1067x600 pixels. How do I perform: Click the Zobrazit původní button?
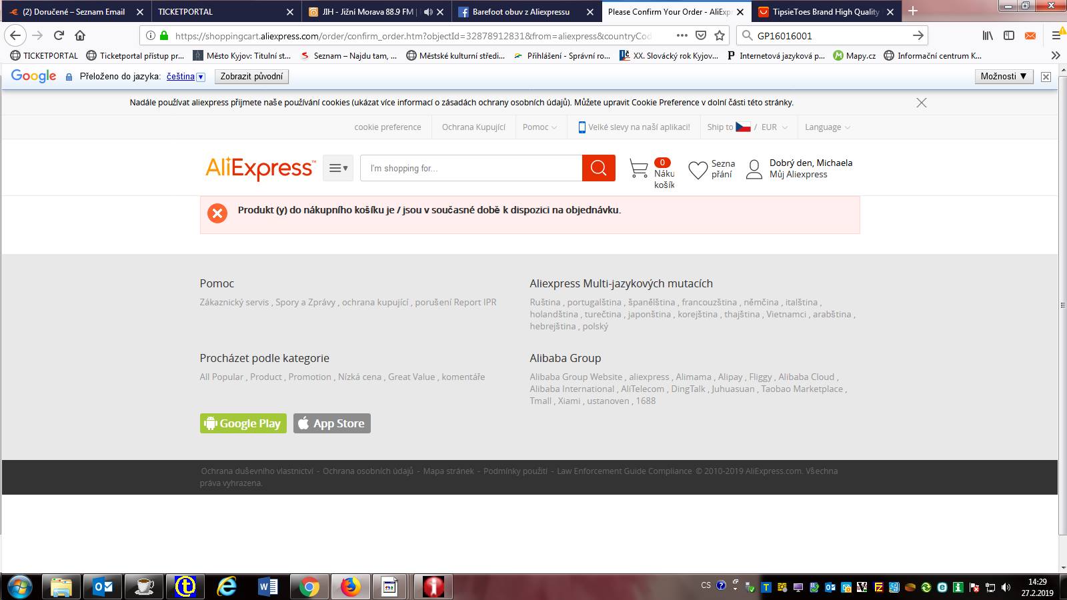pyautogui.click(x=251, y=77)
